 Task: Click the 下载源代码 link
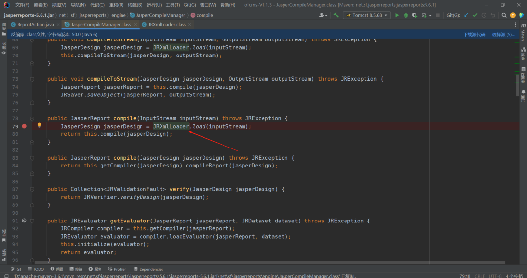pos(474,34)
